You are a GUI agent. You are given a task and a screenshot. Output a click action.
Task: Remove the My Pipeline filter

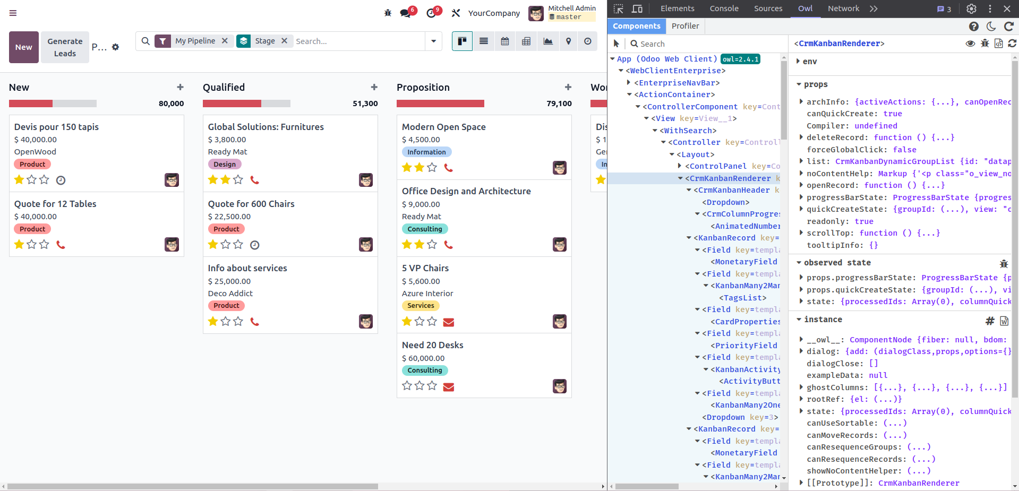(x=225, y=41)
